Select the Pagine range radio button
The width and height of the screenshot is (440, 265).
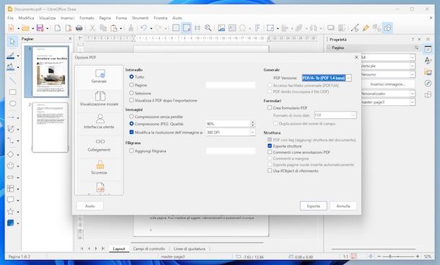point(131,84)
